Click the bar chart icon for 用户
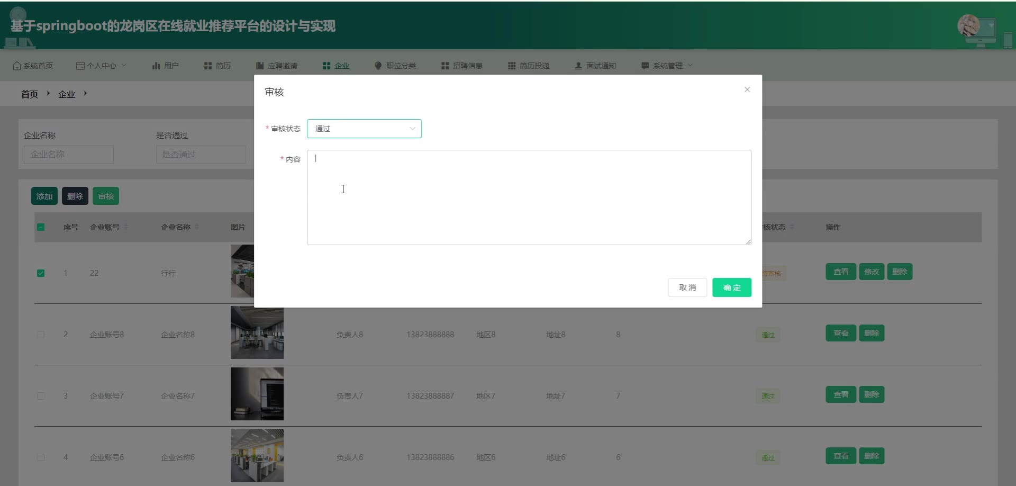 (156, 66)
